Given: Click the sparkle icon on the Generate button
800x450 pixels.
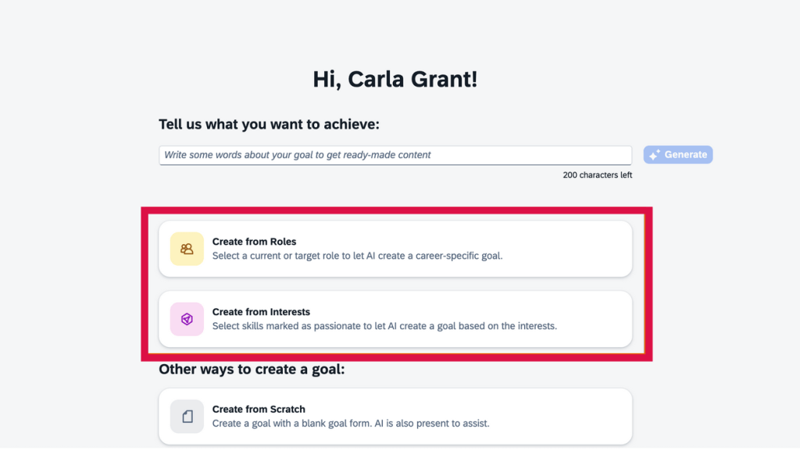Looking at the screenshot, I should pyautogui.click(x=655, y=155).
